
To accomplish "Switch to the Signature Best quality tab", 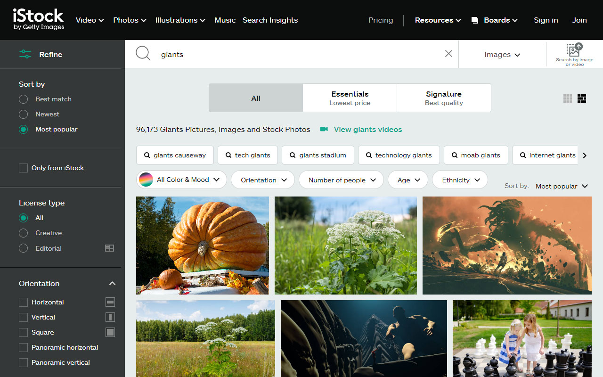I will coord(443,98).
